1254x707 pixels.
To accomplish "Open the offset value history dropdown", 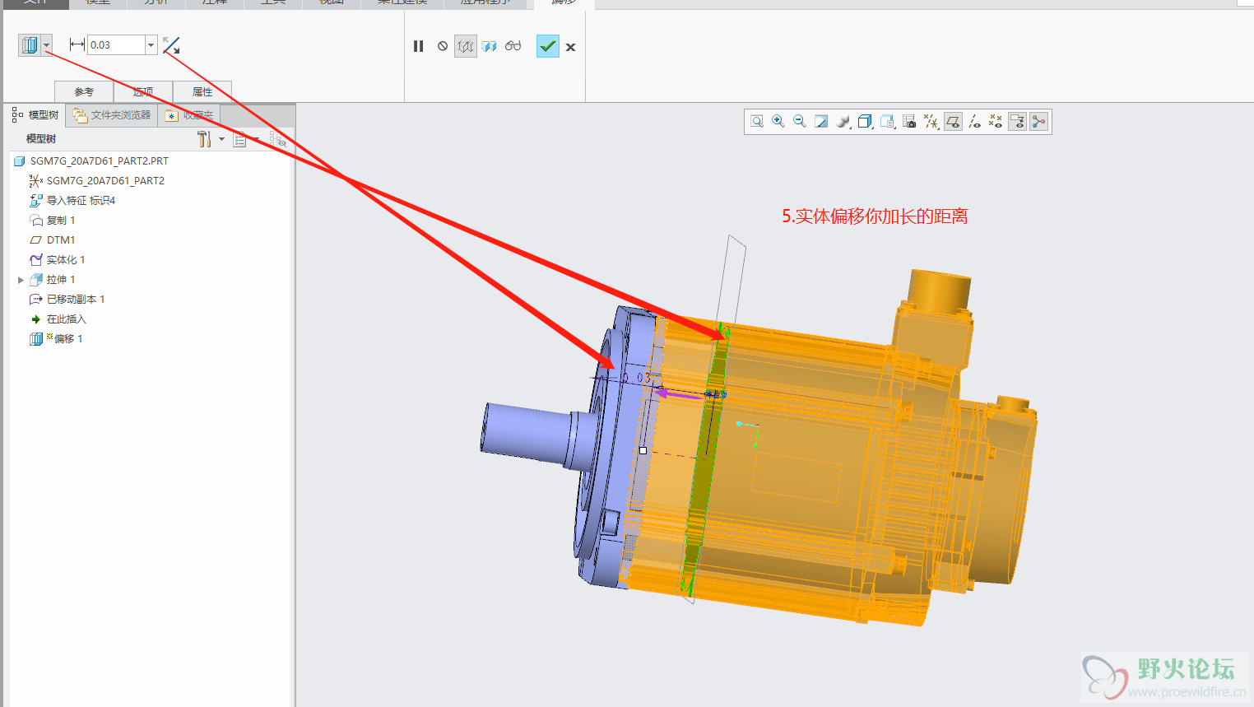I will tap(151, 45).
